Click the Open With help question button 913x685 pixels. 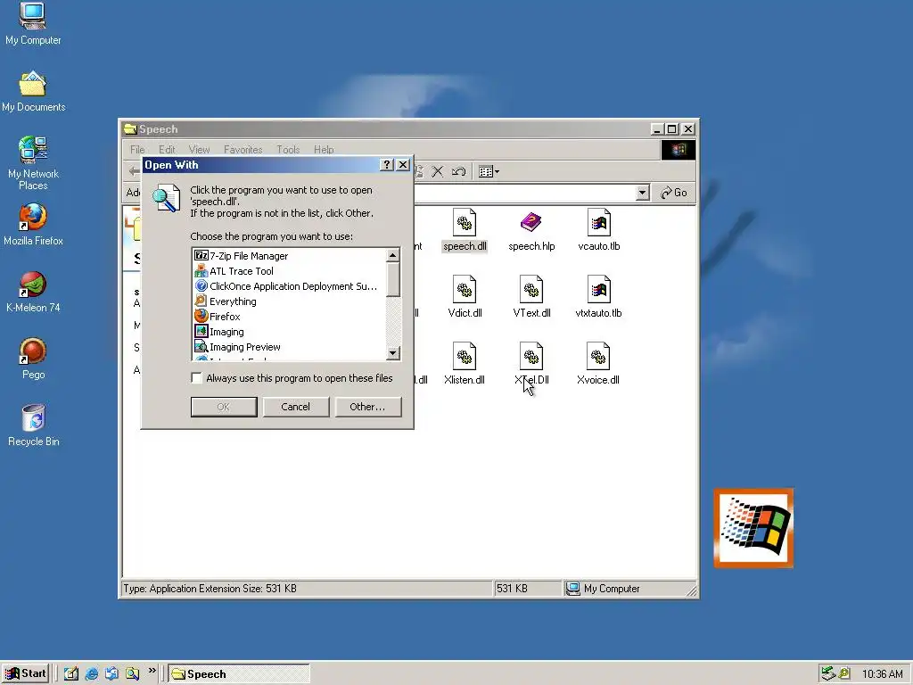[387, 165]
